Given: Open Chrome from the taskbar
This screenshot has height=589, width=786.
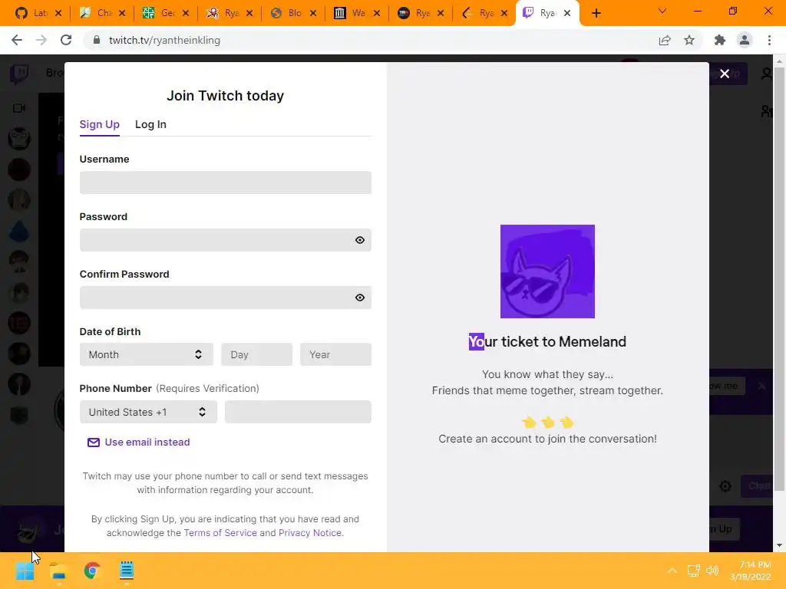Looking at the screenshot, I should pyautogui.click(x=92, y=571).
